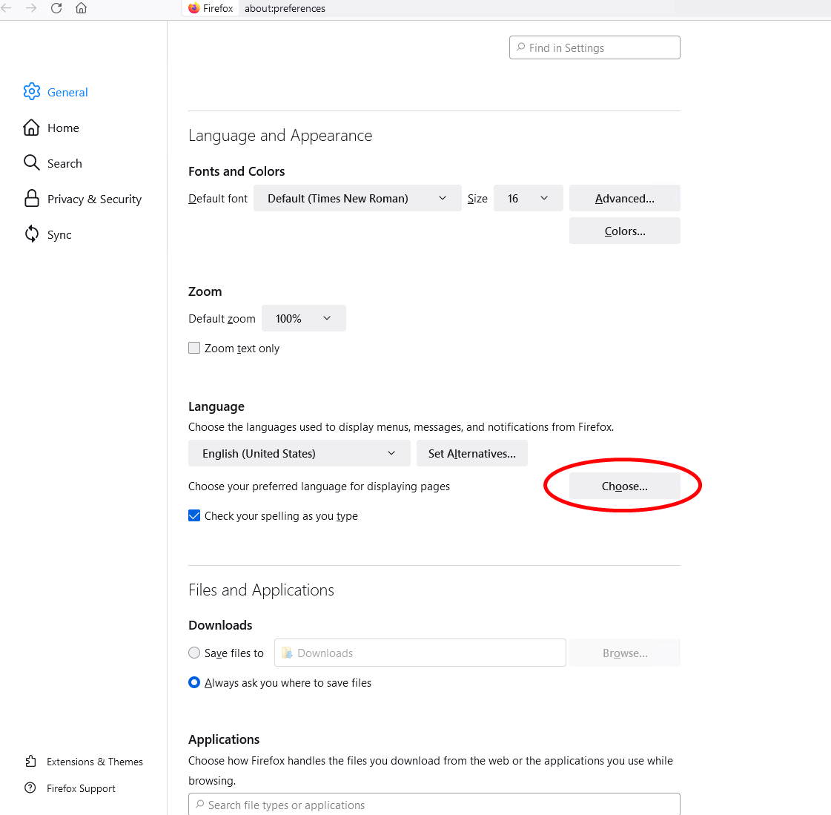Viewport: 831px width, 815px height.
Task: Click the Firefox Support help icon
Action: (30, 788)
